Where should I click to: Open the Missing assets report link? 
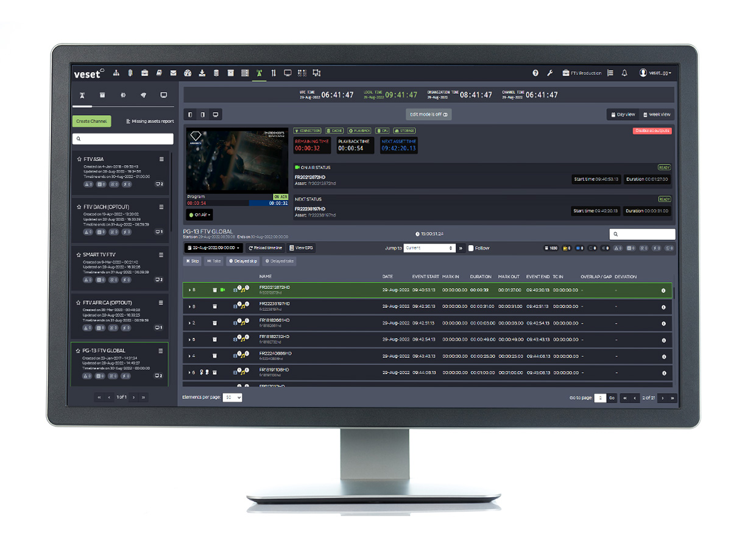coord(149,121)
